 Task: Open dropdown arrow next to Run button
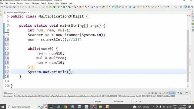coord(67,7)
